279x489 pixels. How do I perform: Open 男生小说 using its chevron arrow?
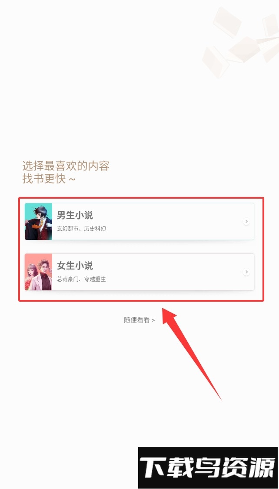[x=246, y=221]
